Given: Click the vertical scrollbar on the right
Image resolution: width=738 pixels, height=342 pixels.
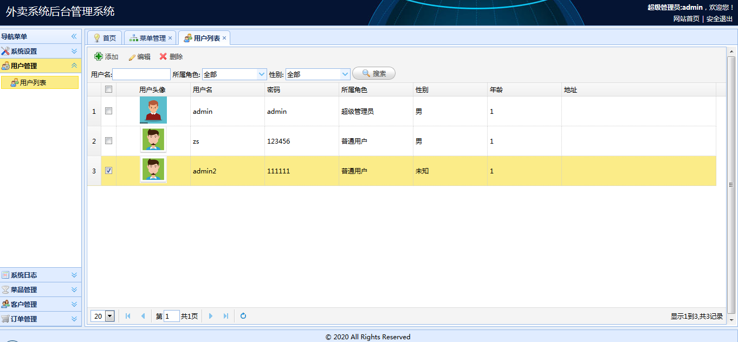Looking at the screenshot, I should coord(731,184).
